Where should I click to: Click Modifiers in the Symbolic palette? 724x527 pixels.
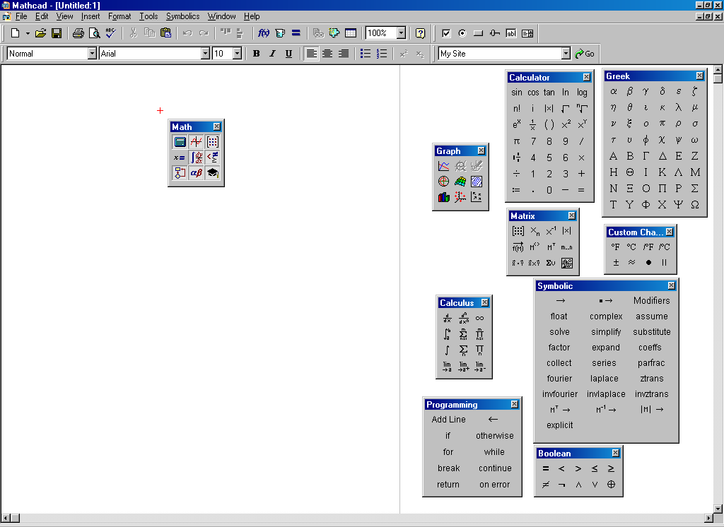[651, 300]
